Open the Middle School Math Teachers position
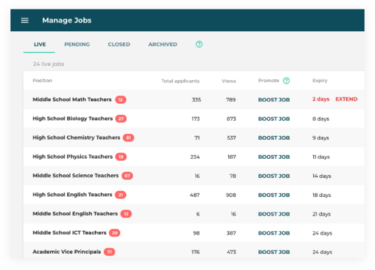Viewport: 375px width, 270px height. (x=72, y=100)
